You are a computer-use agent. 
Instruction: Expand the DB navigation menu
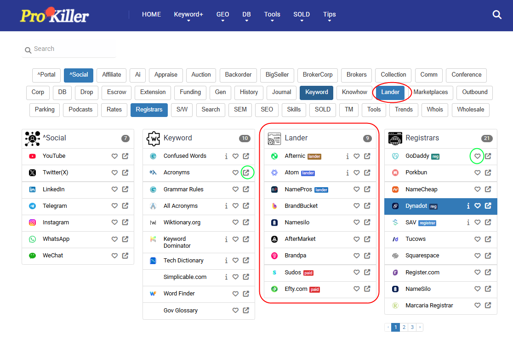(246, 15)
